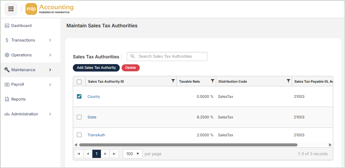This screenshot has width=345, height=168.
Task: Open the Taxable Rate column filter
Action: click(212, 81)
